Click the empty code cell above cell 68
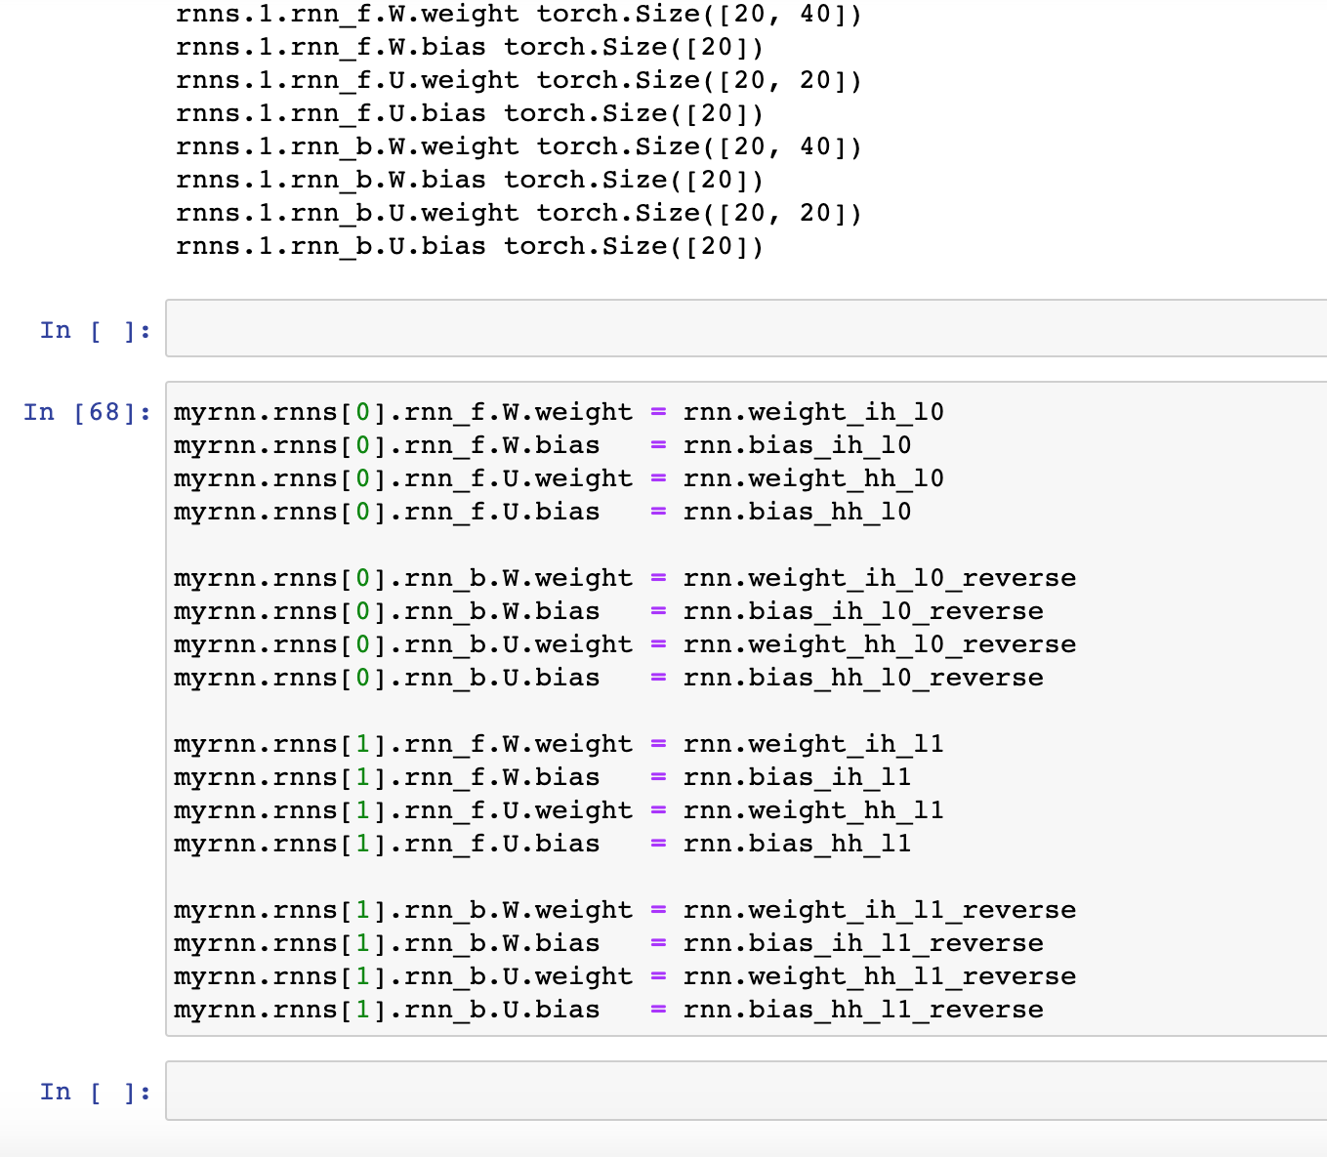The width and height of the screenshot is (1327, 1157). [746, 328]
